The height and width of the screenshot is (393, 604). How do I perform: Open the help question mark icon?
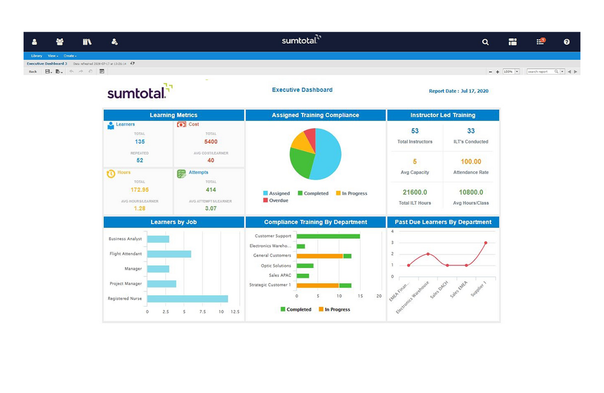pos(567,42)
